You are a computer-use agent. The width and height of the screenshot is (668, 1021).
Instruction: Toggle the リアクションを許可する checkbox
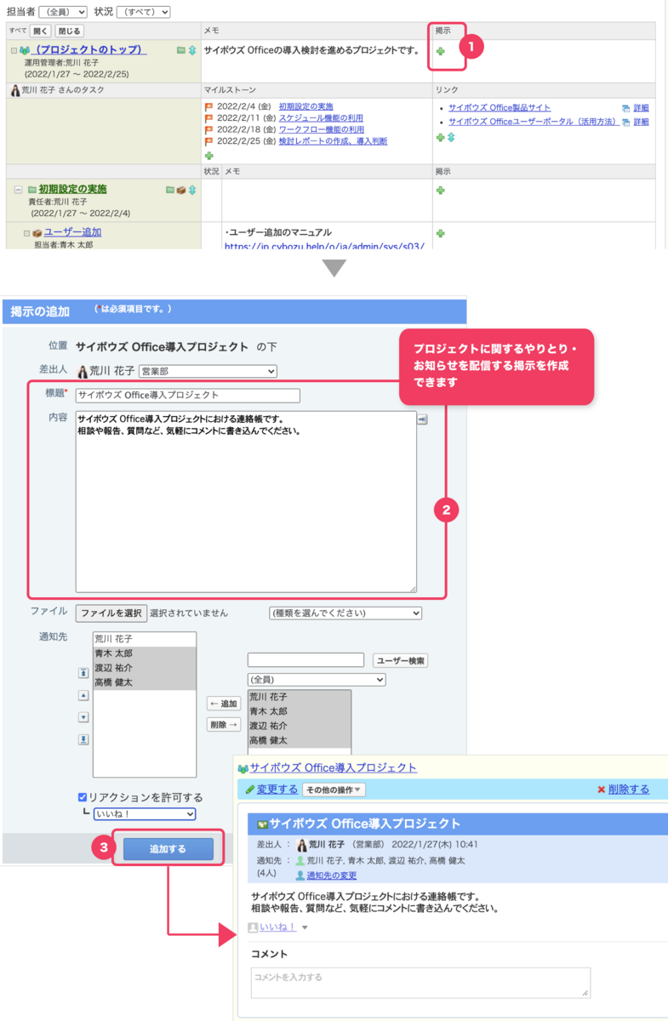pos(83,797)
